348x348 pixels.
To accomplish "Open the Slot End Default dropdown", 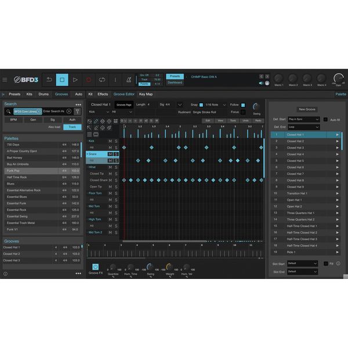I will (x=302, y=271).
